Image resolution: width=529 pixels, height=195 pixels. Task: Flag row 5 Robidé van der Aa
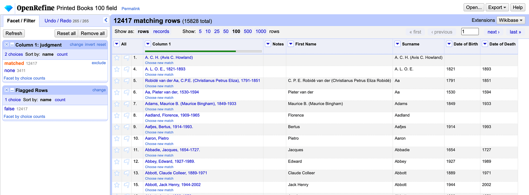click(x=127, y=81)
